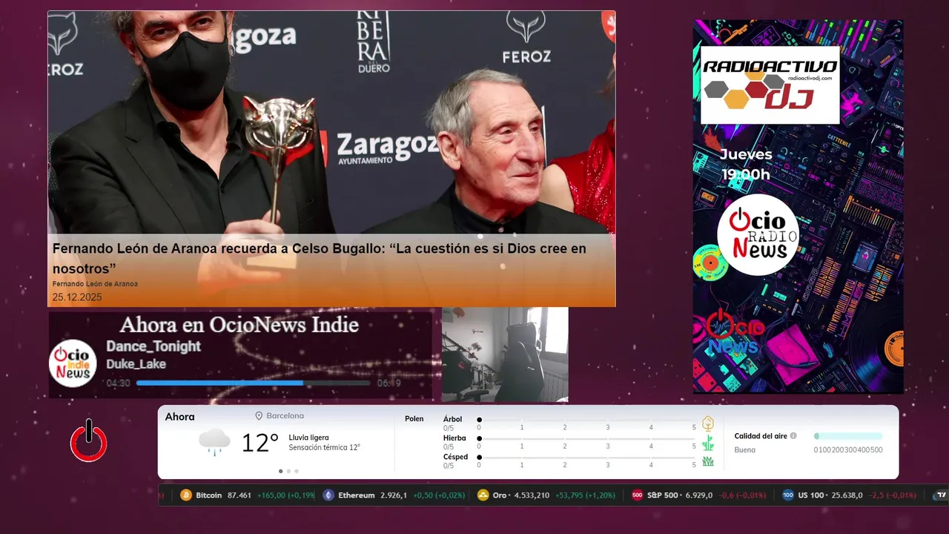
Task: Click the Bitcoin price 87.461
Action: click(x=239, y=495)
